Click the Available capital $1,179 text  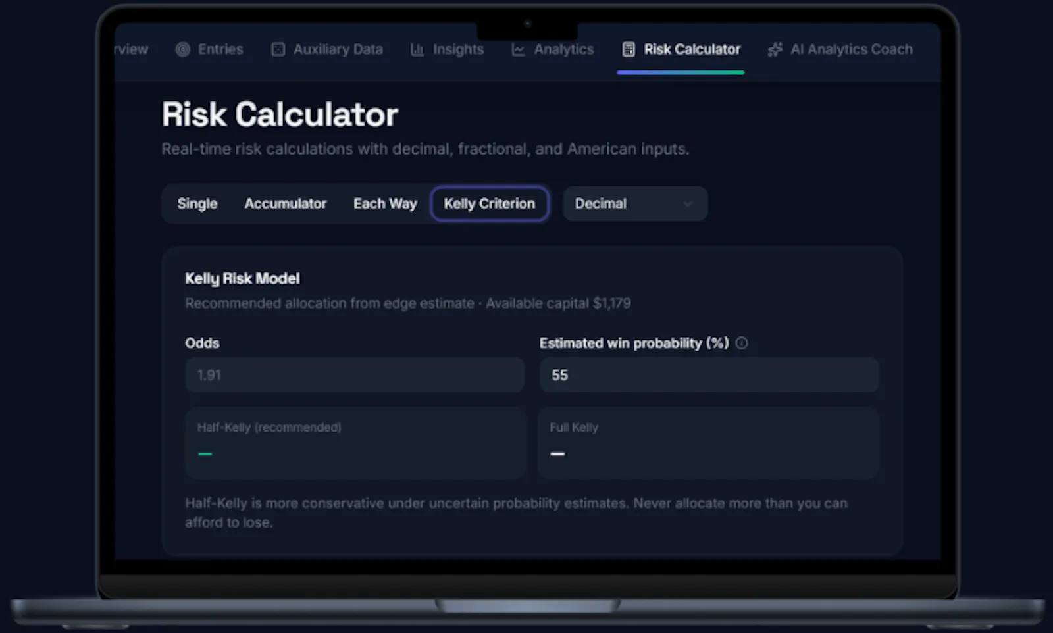pyautogui.click(x=558, y=303)
